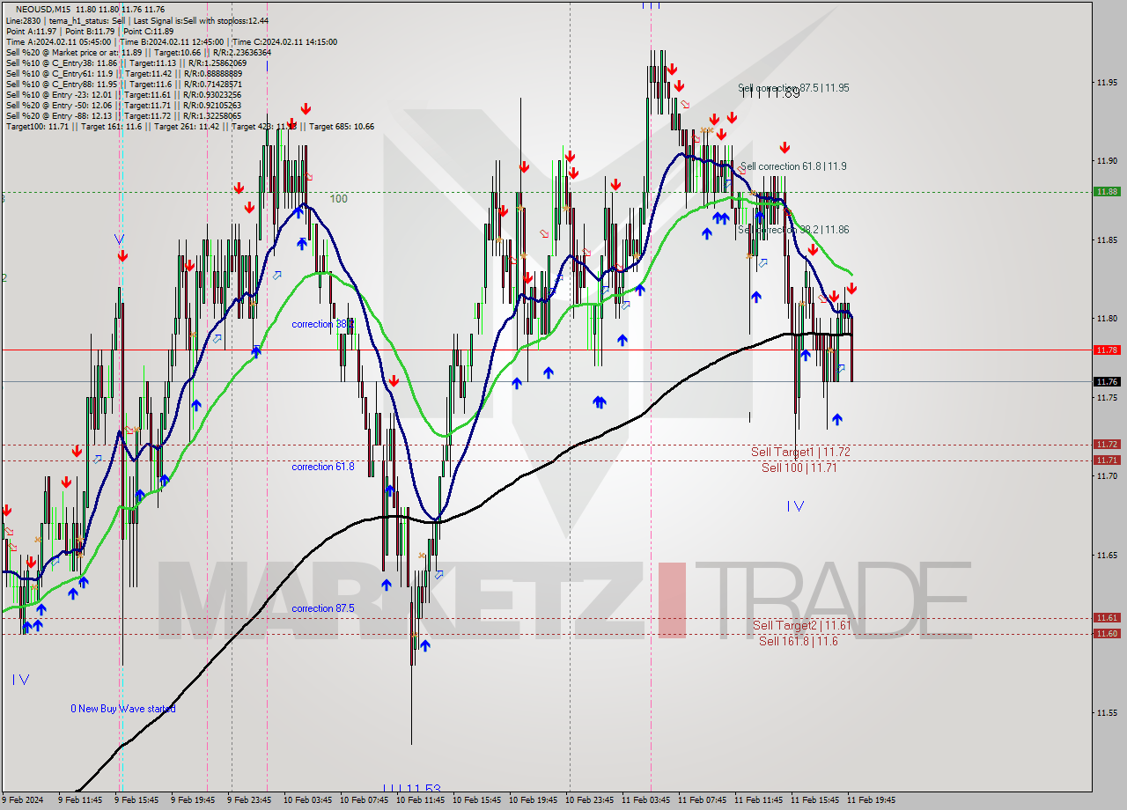Select the blue 'correction 87.5' label
Screen dimensions: 1127x810
pos(323,608)
